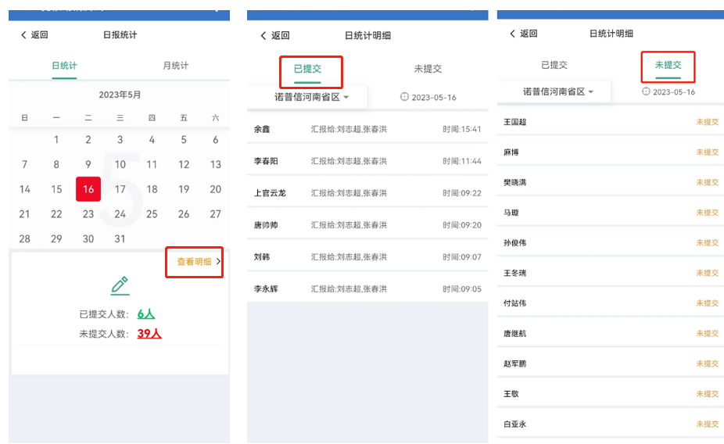
Task: Expand 诺普信河南省区 dropdown in unsubmitted panel
Action: pyautogui.click(x=557, y=91)
